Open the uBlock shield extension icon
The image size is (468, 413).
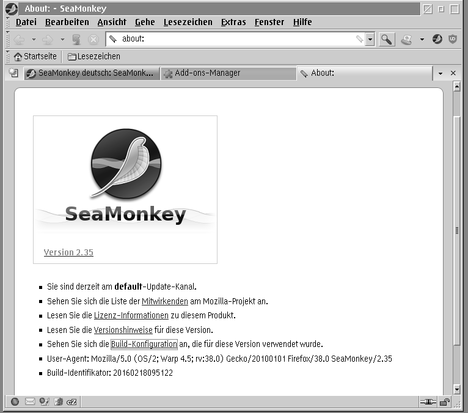pos(453,39)
